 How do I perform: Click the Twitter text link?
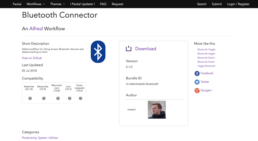click(205, 82)
